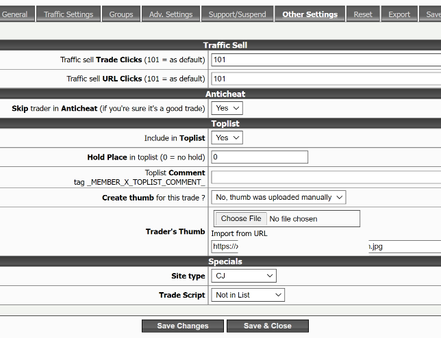The width and height of the screenshot is (441, 338).
Task: Select the Other Settings tab
Action: (x=310, y=14)
